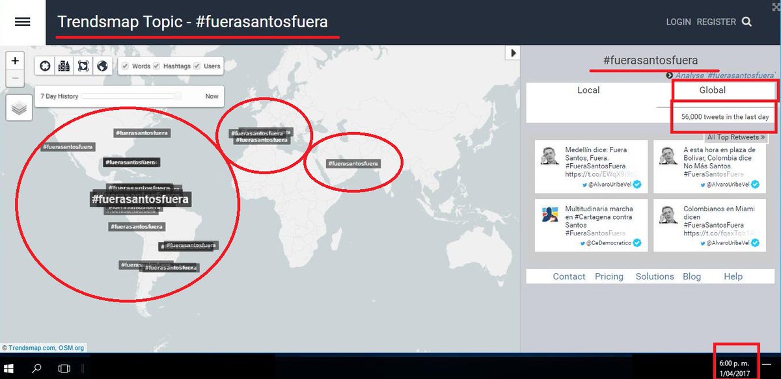Image resolution: width=781 pixels, height=379 pixels.
Task: Select the country region view icon
Action: pos(83,66)
